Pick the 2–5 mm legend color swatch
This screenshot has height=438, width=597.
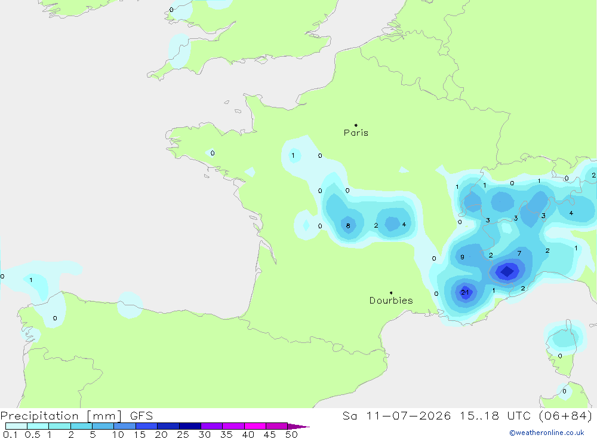(x=81, y=426)
